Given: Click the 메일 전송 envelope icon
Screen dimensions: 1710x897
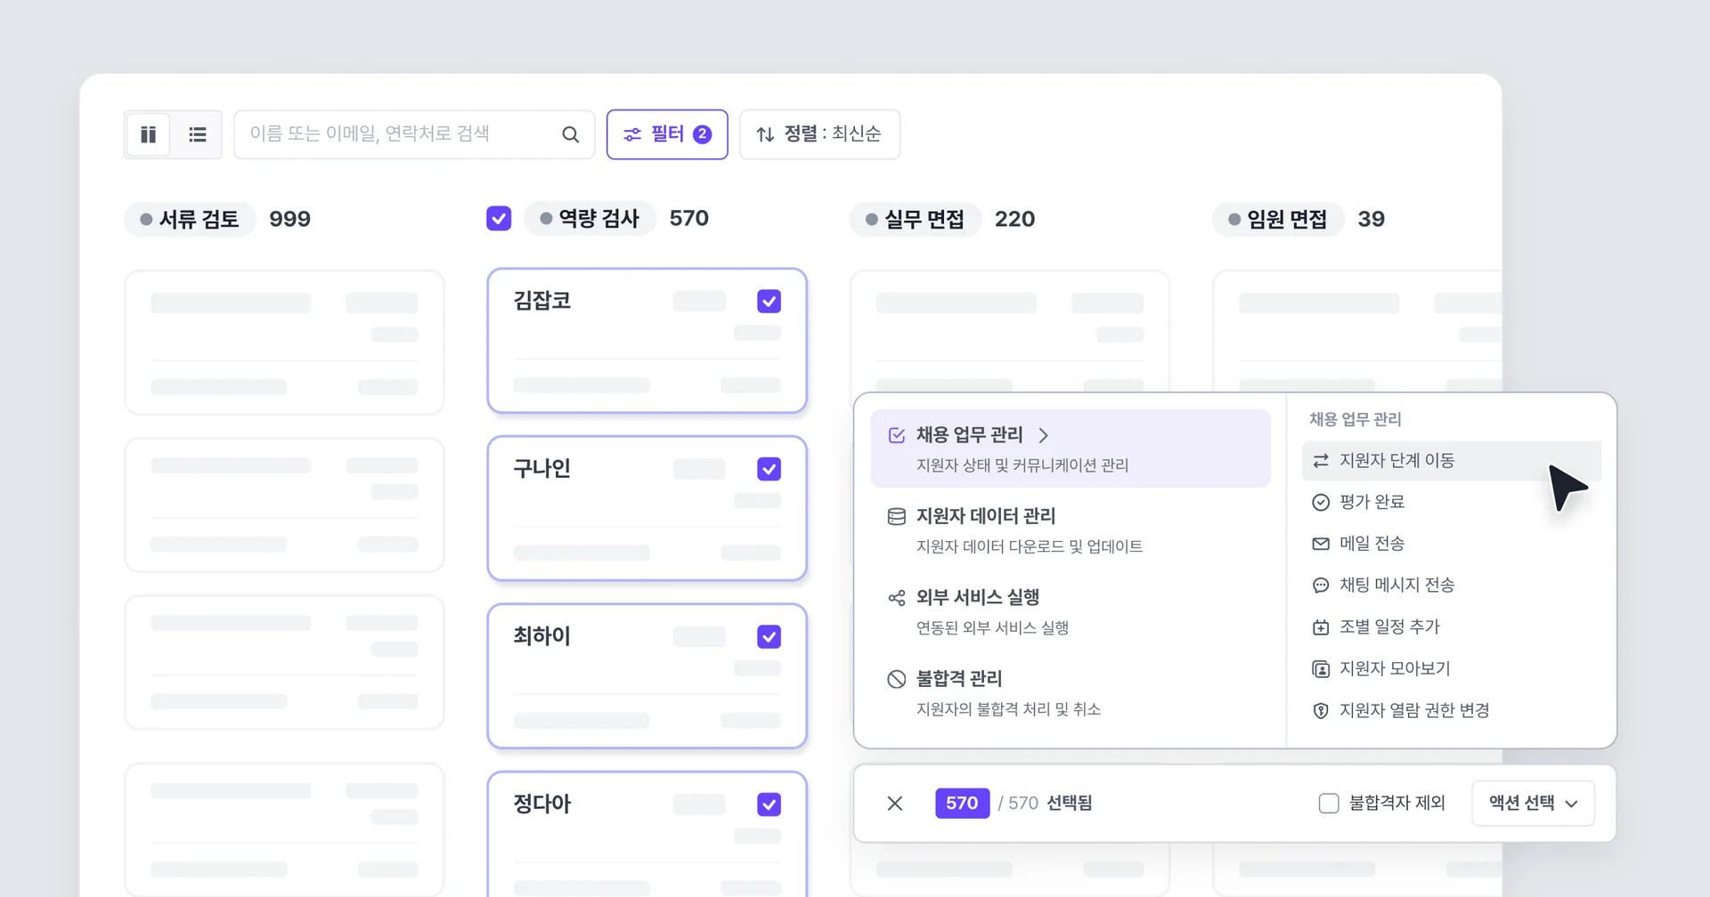Looking at the screenshot, I should 1321,543.
